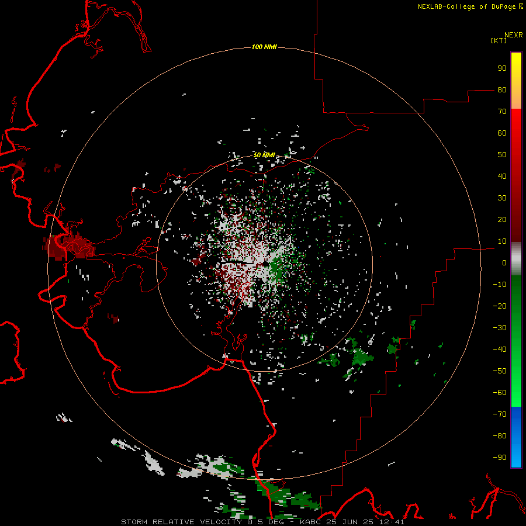Click the 60 value on the velocity scale
Screen dimensions: 526x526
(502, 133)
